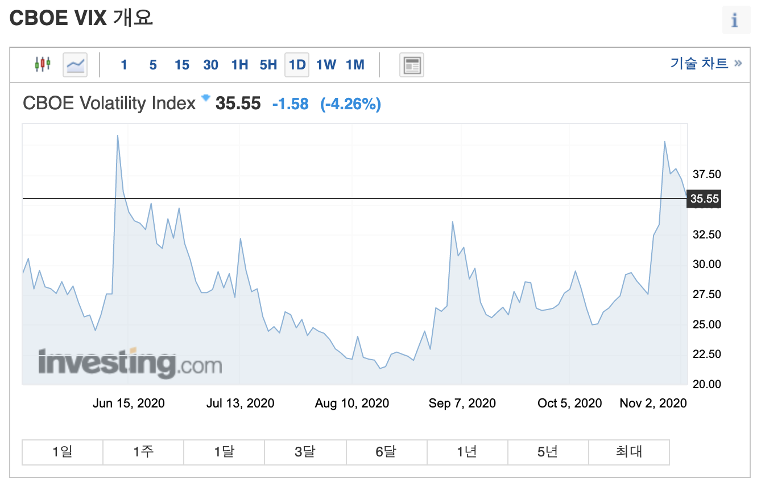Show the 최대 time range

(x=628, y=452)
